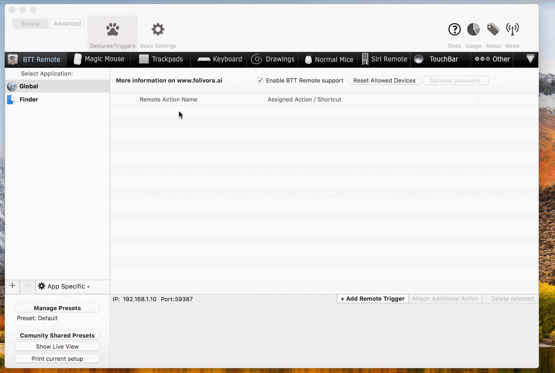Click Reset Allowed Devices button
555x373 pixels.
(384, 81)
